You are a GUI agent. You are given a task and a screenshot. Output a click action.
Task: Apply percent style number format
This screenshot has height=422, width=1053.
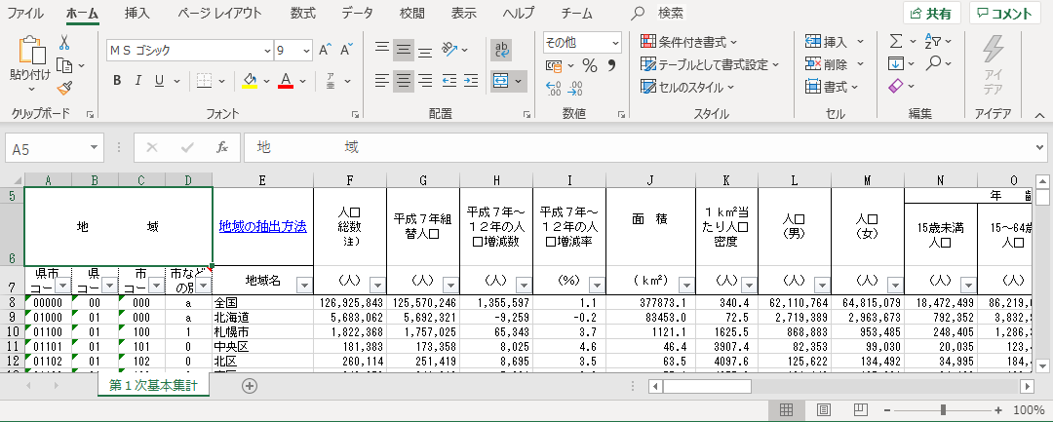click(589, 65)
